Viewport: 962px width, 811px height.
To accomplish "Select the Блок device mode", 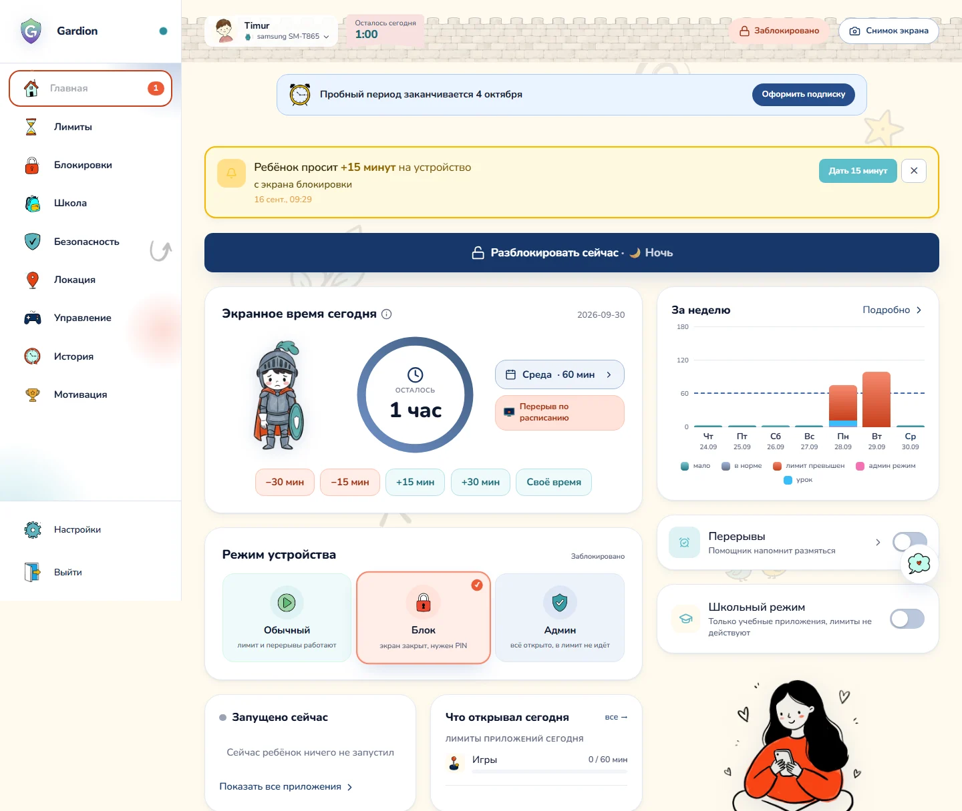I will click(424, 617).
